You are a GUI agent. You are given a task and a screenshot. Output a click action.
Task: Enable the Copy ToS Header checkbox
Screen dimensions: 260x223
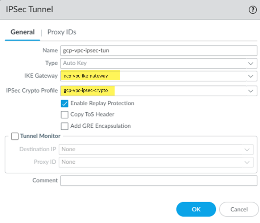pos(65,115)
